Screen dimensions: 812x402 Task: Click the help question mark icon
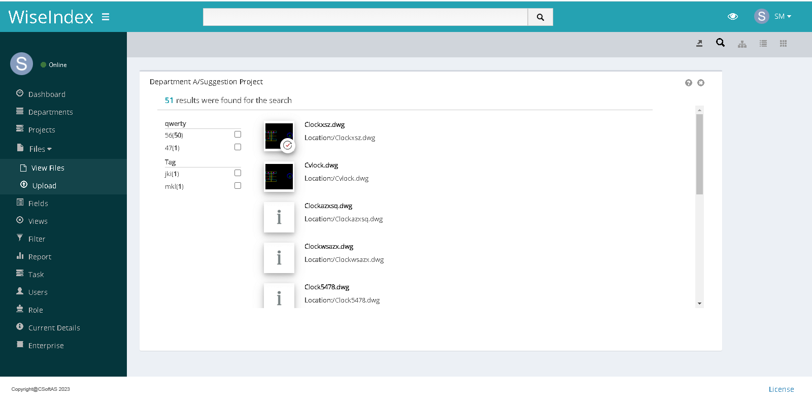[x=688, y=83]
